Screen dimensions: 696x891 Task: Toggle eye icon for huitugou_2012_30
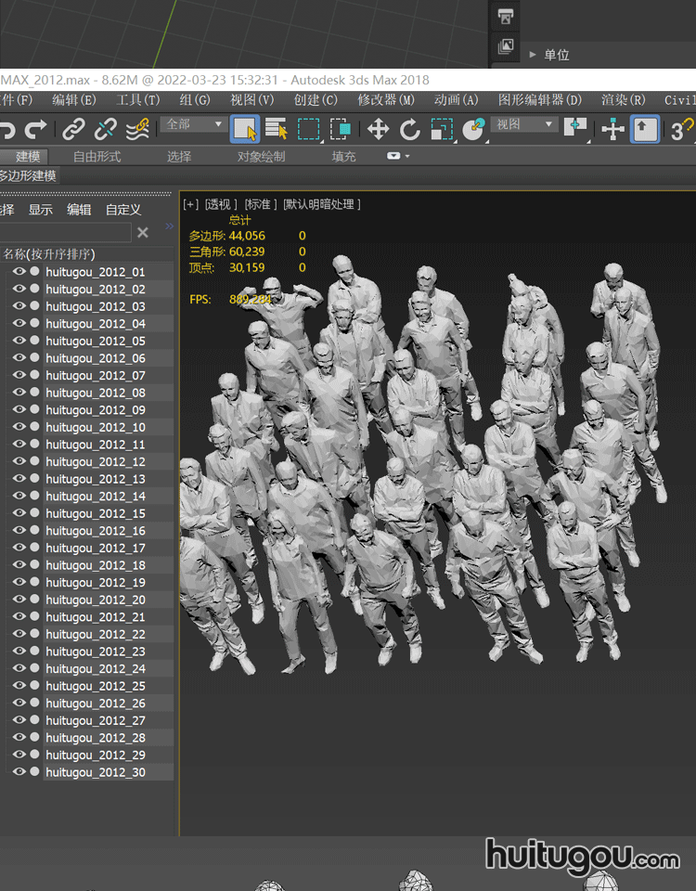tap(19, 772)
